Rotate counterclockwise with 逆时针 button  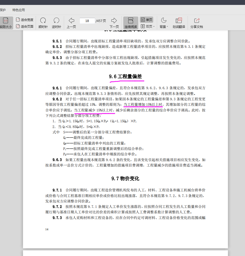(57, 23)
